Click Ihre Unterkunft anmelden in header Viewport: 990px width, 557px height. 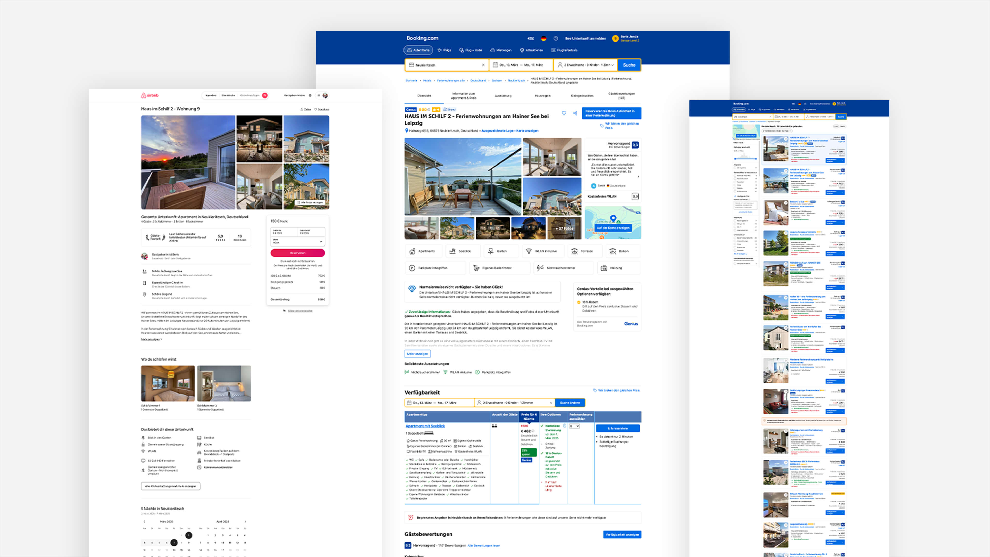pyautogui.click(x=585, y=38)
